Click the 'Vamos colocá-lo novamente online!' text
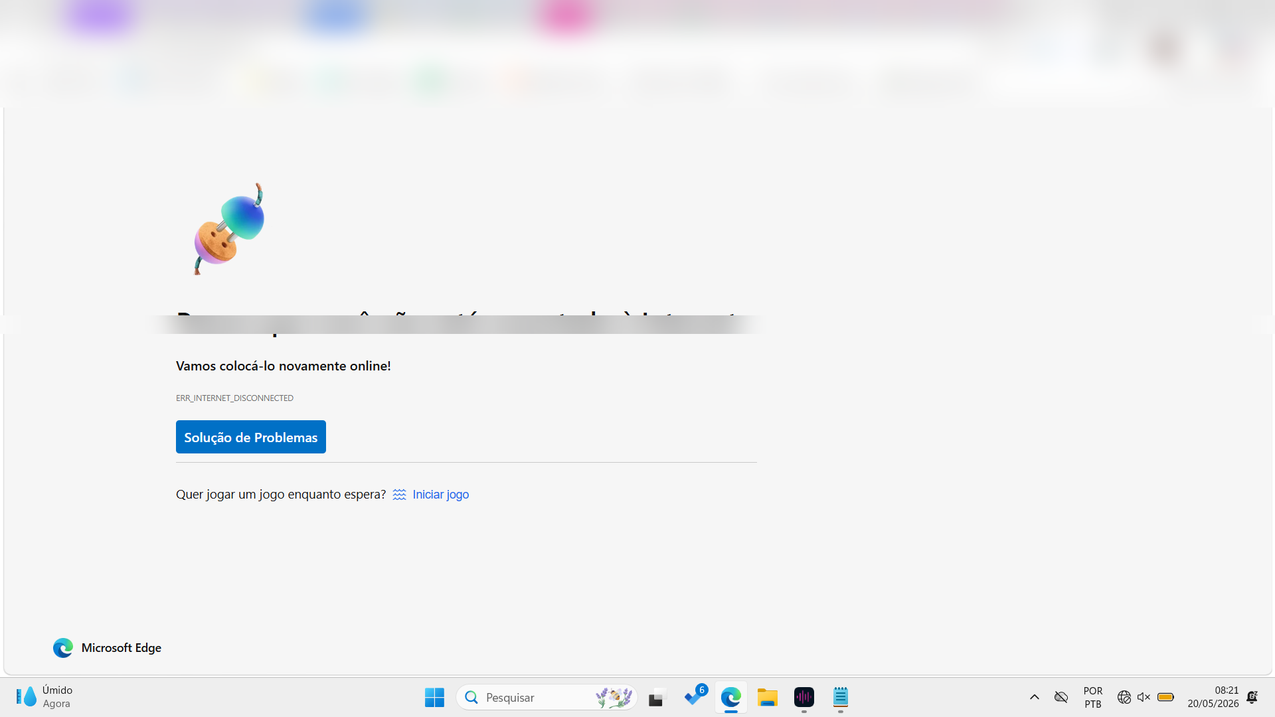 pyautogui.click(x=283, y=366)
